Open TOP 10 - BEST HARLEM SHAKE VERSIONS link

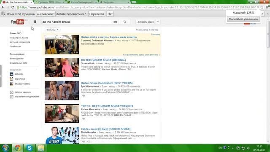click(107, 106)
